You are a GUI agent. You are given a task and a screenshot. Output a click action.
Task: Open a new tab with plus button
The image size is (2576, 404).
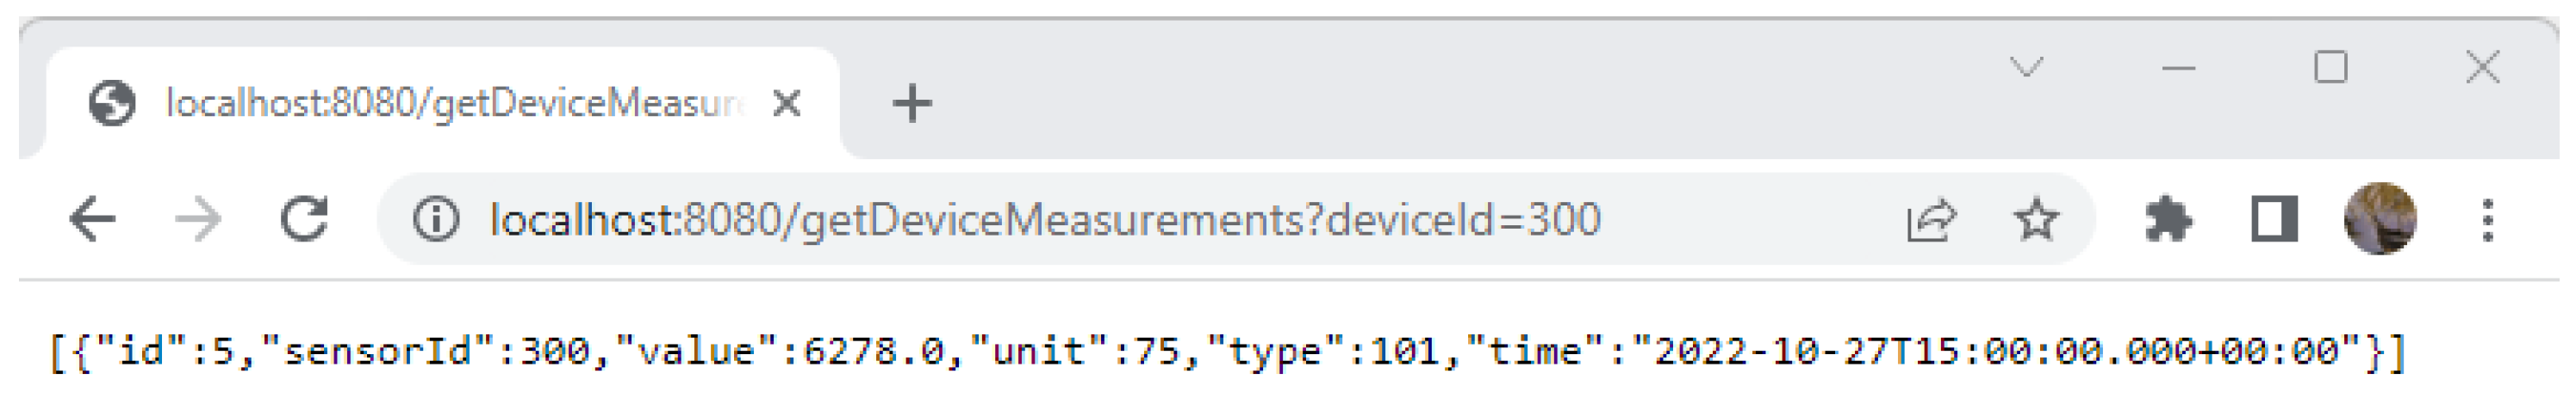(x=912, y=103)
